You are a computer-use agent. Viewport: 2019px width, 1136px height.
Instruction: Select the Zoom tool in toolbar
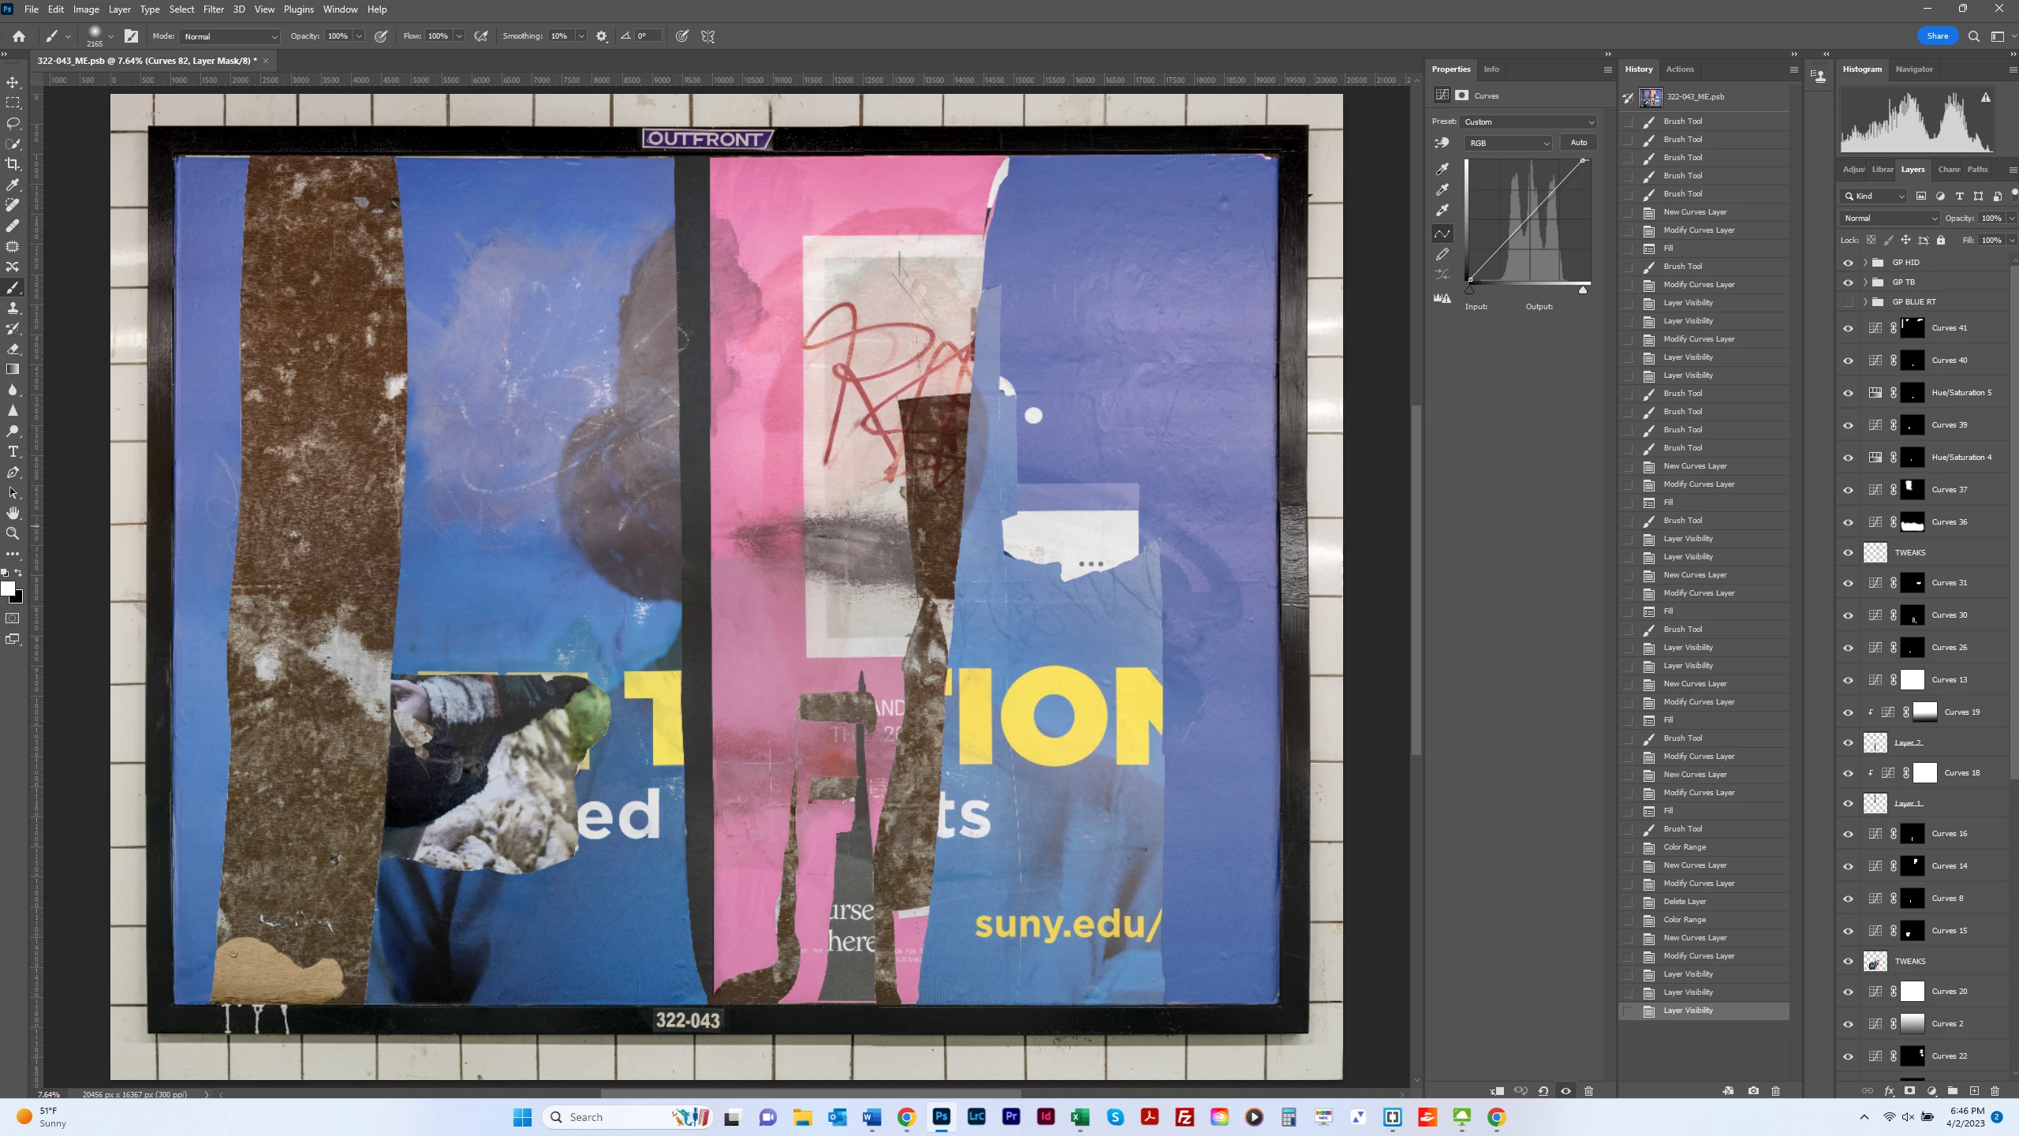13,533
